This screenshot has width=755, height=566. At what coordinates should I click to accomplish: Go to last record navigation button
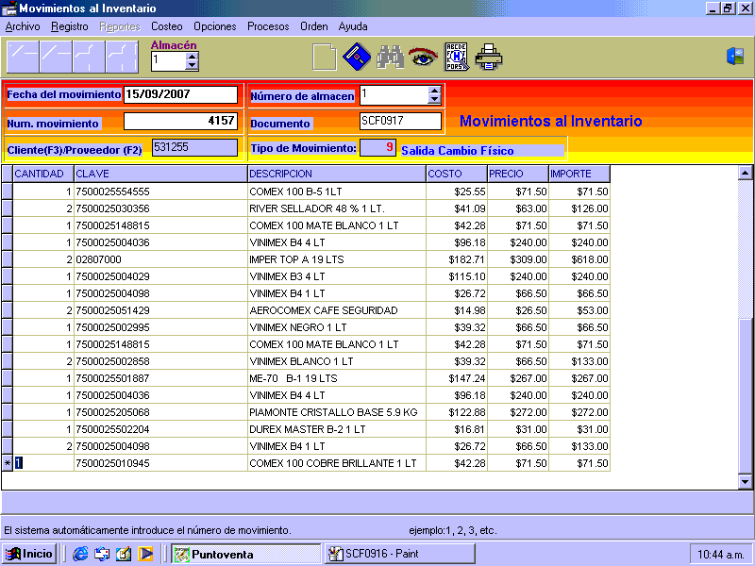[122, 58]
